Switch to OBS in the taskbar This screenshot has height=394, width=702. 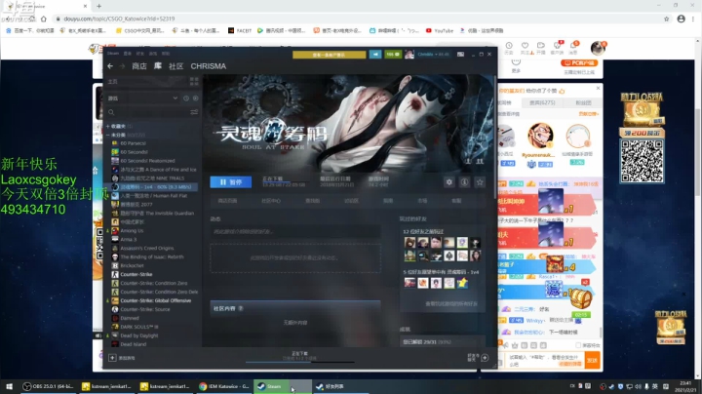(49, 386)
